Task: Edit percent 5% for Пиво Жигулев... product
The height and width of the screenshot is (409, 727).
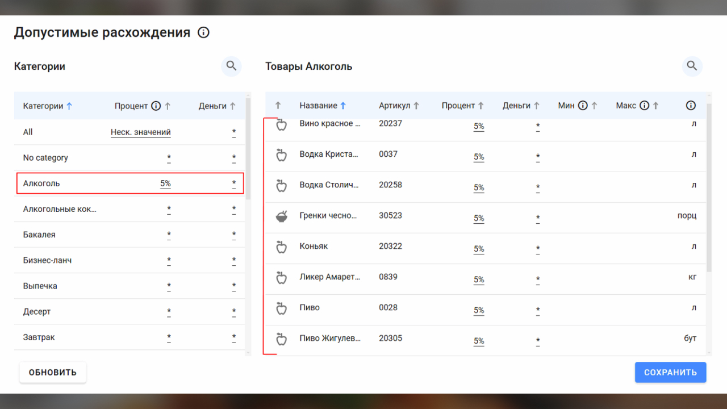Action: (479, 341)
